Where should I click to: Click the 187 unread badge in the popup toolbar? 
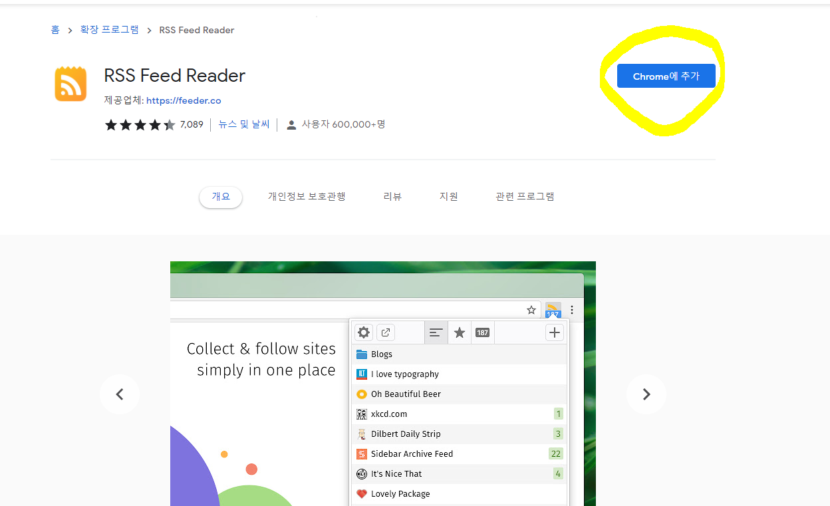click(483, 332)
